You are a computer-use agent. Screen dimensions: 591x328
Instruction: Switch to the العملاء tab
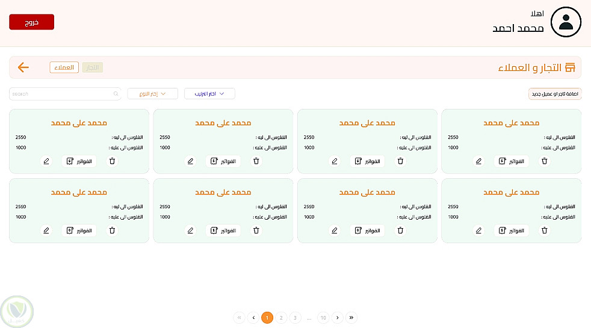click(64, 67)
